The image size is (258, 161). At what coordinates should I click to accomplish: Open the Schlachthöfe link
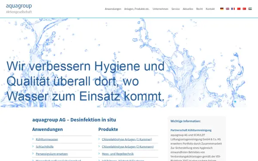(45, 146)
